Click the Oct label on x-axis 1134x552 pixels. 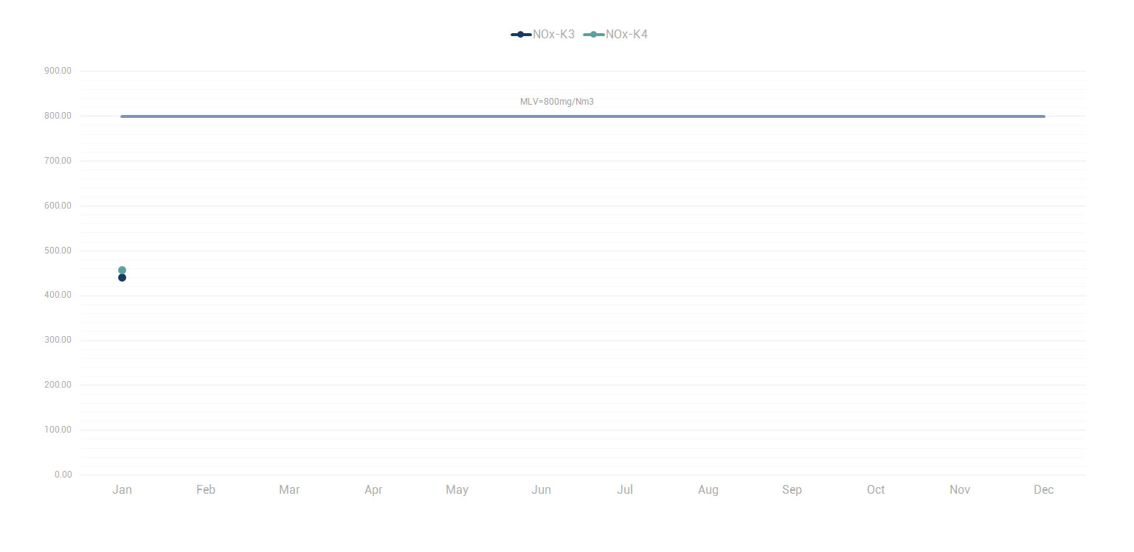(x=876, y=490)
